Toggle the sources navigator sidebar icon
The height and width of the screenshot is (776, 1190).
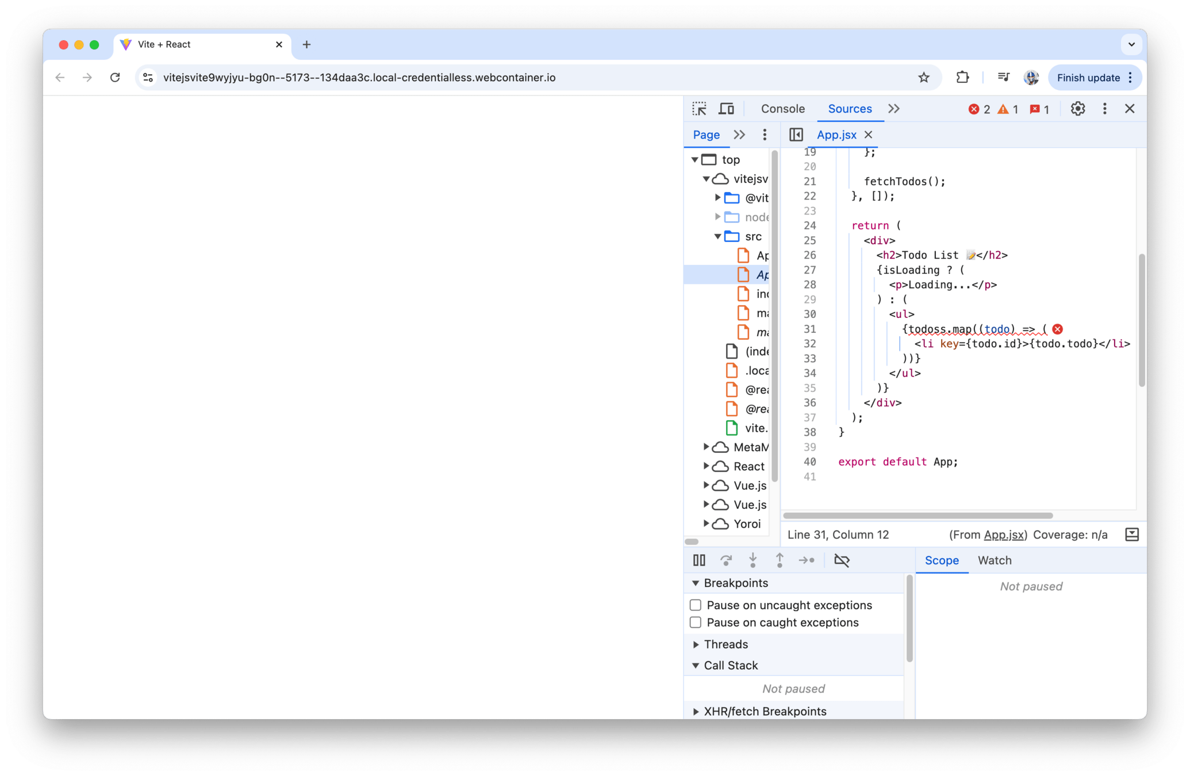tap(796, 135)
